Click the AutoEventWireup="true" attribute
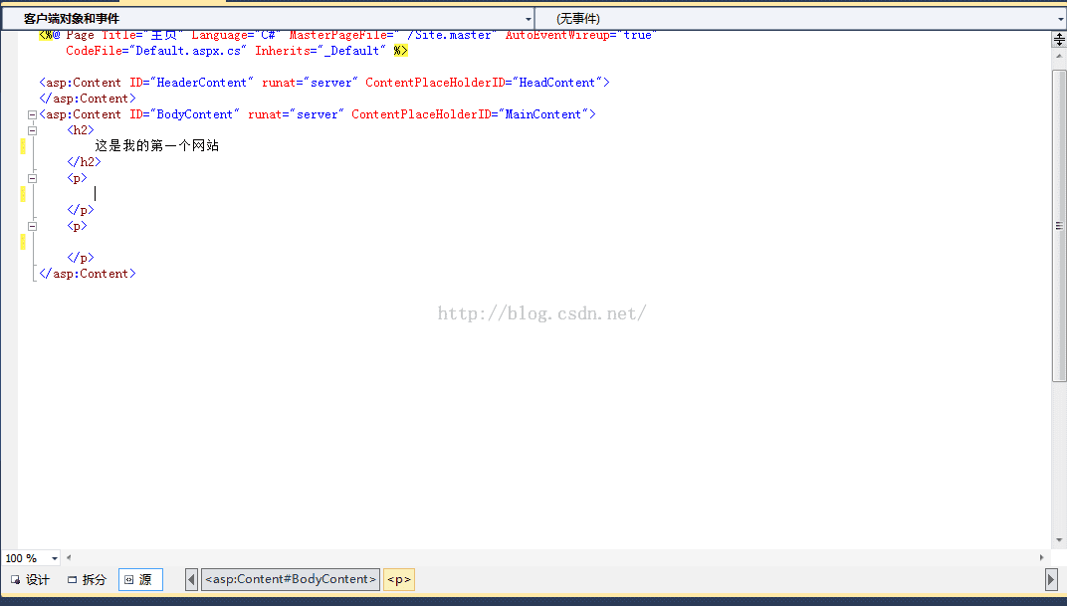The image size is (1067, 606). [x=580, y=36]
